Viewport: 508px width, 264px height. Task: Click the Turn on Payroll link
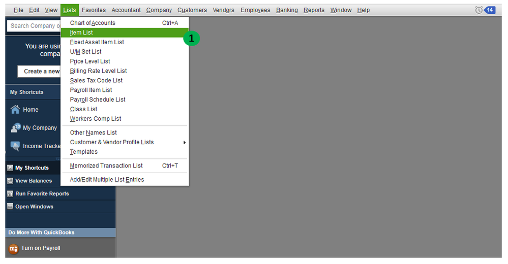(x=41, y=248)
